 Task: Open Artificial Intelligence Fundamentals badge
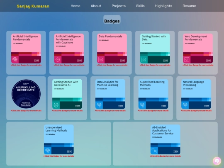(26, 49)
